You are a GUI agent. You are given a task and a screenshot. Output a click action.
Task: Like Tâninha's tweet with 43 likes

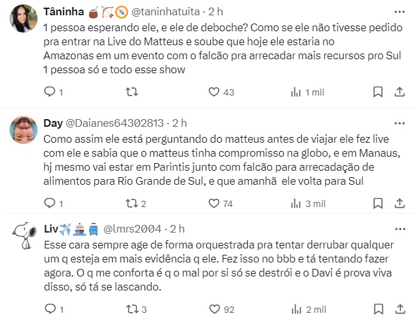pyautogui.click(x=214, y=92)
